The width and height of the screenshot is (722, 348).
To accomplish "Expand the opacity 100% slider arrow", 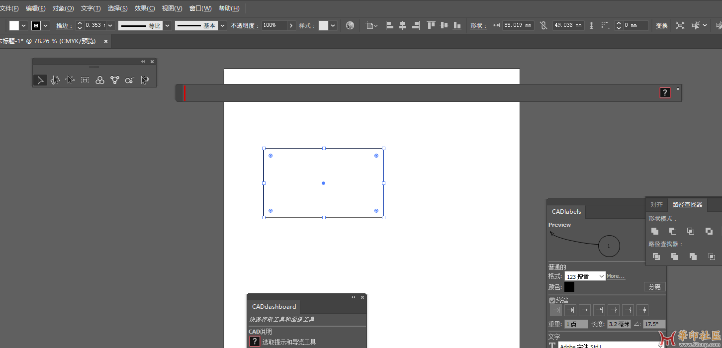I will [x=291, y=25].
